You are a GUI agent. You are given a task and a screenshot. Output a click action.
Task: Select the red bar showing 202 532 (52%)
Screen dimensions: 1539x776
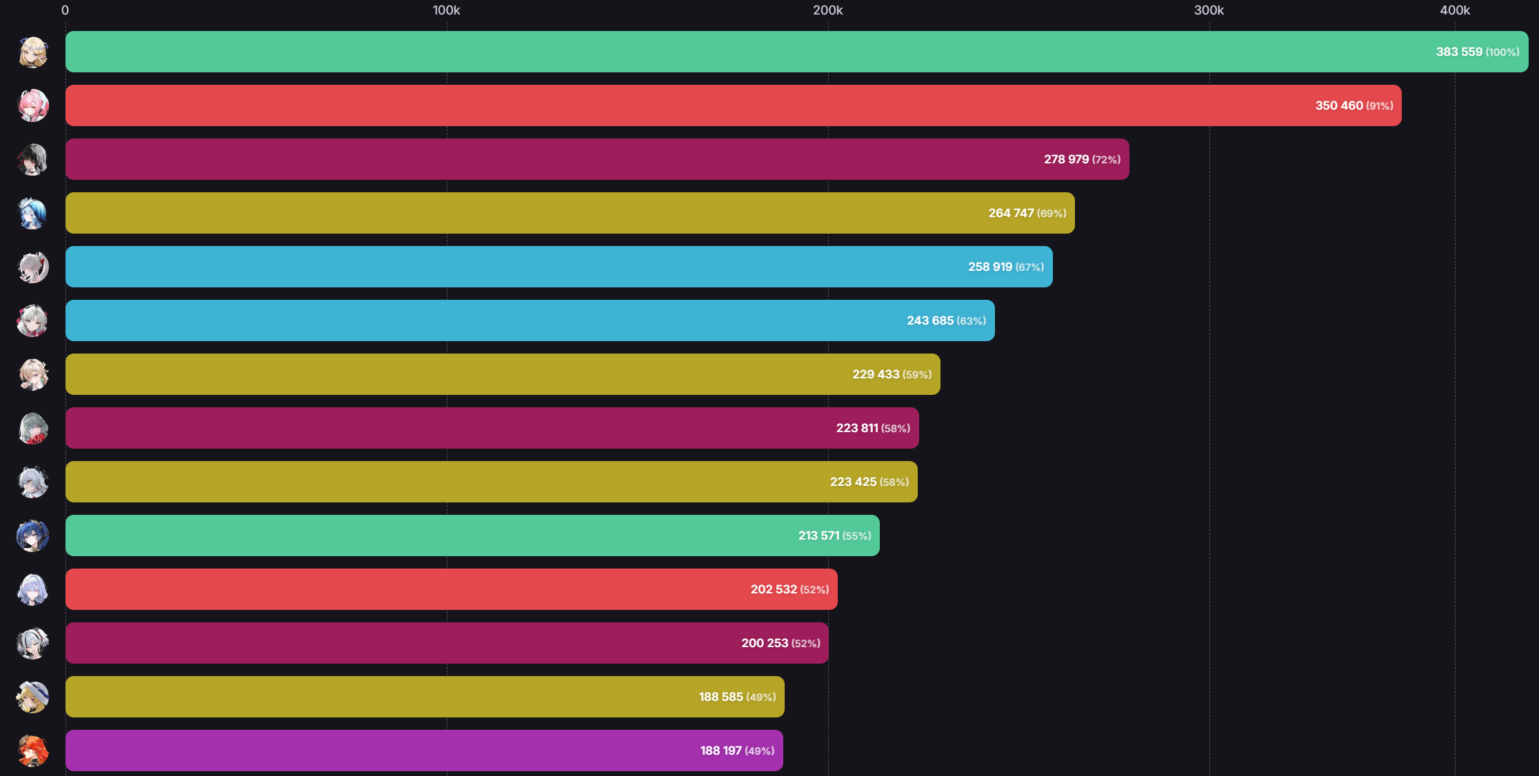(452, 589)
